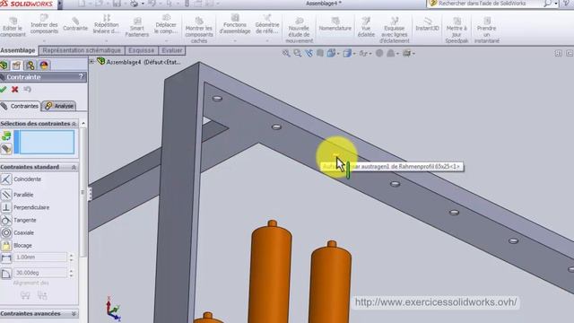Accept constraint with green checkmark
Viewport: 574px width, 323px height.
[4, 89]
